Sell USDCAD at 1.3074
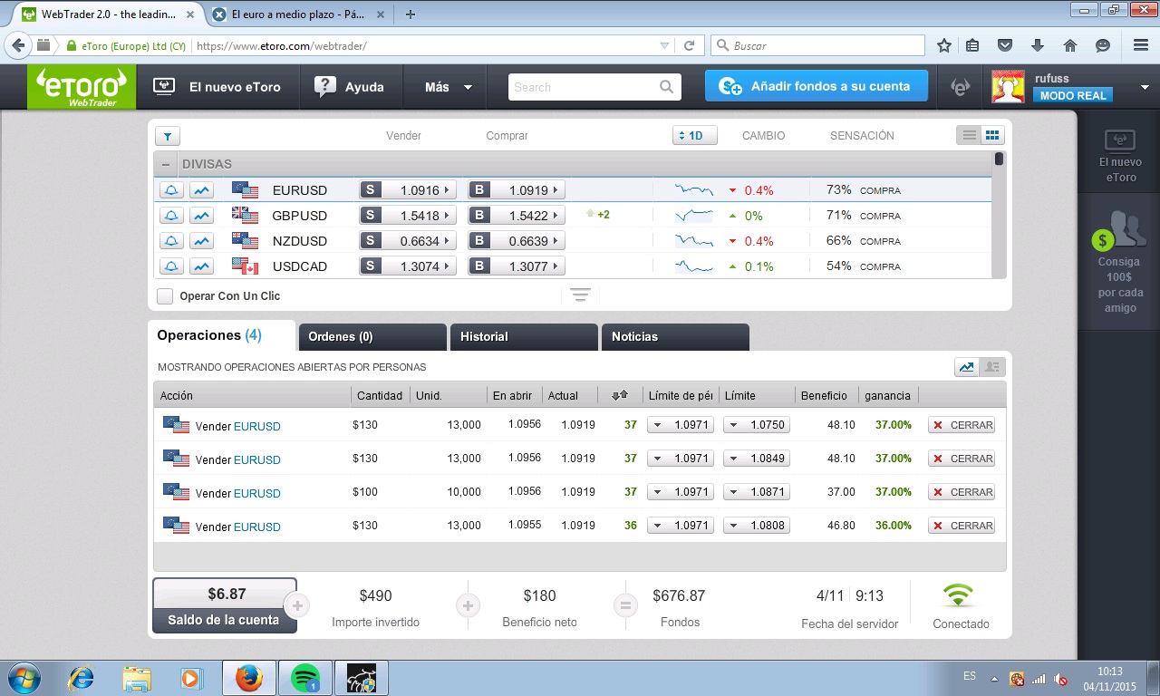 (409, 266)
